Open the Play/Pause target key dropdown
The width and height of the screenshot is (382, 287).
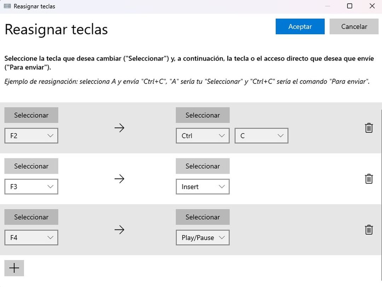click(x=203, y=238)
